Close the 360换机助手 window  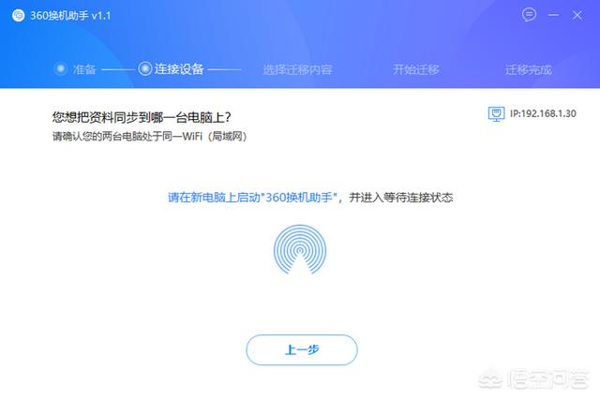coord(577,15)
